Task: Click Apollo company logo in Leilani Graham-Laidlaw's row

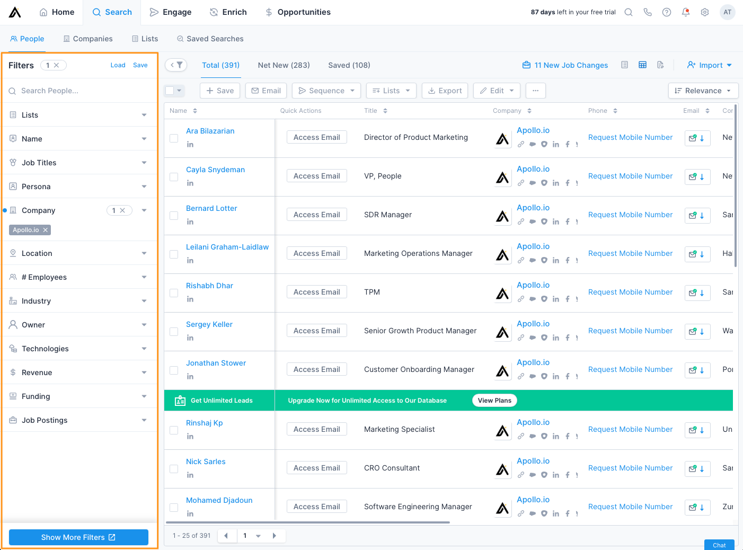Action: click(x=502, y=255)
